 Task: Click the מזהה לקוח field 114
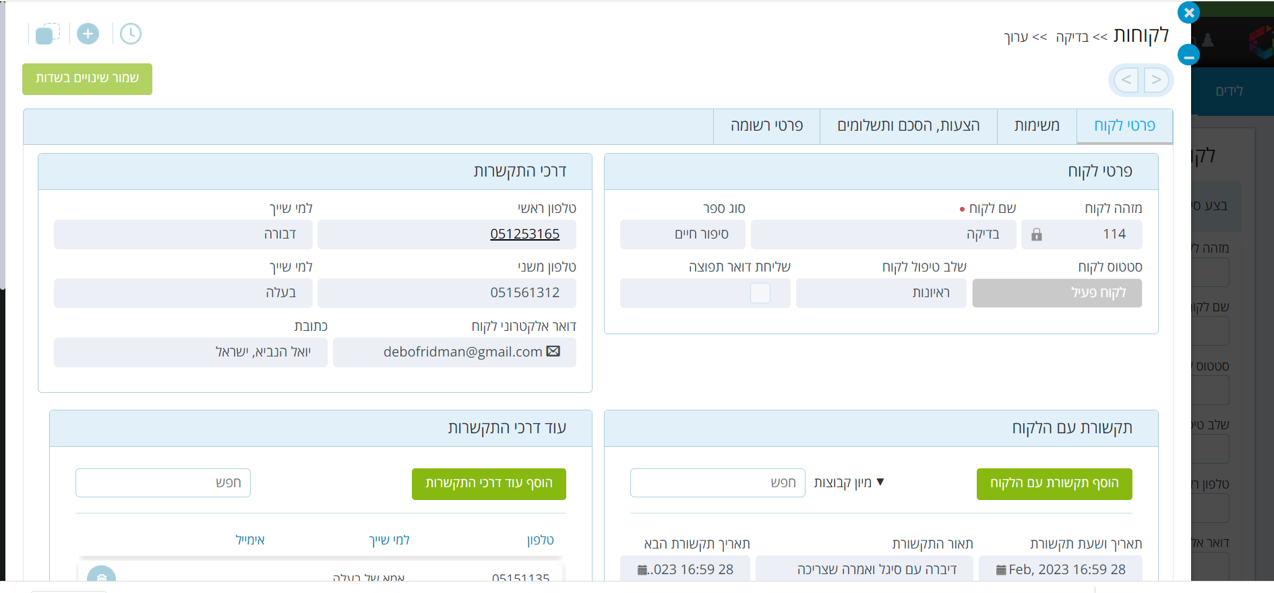(1081, 235)
